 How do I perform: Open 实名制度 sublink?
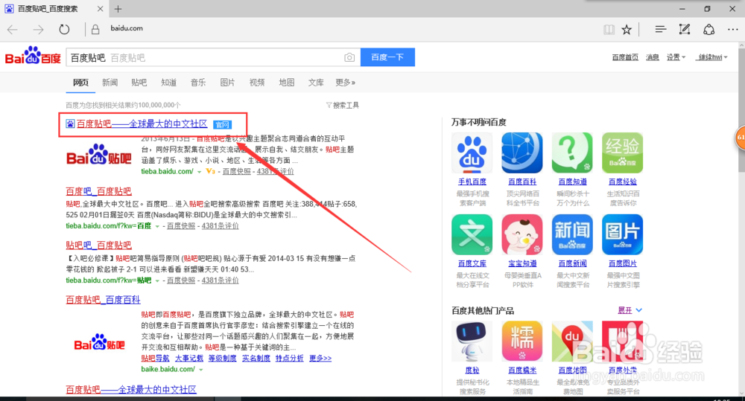[256, 359]
